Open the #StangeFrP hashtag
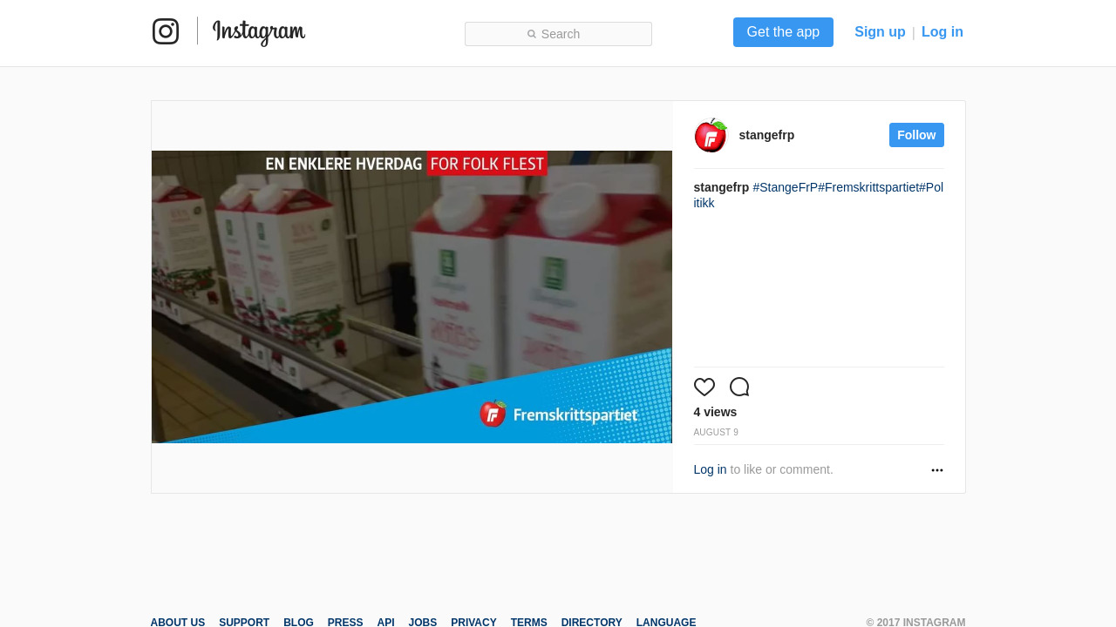Screen dimensions: 1116x627 tap(786, 187)
